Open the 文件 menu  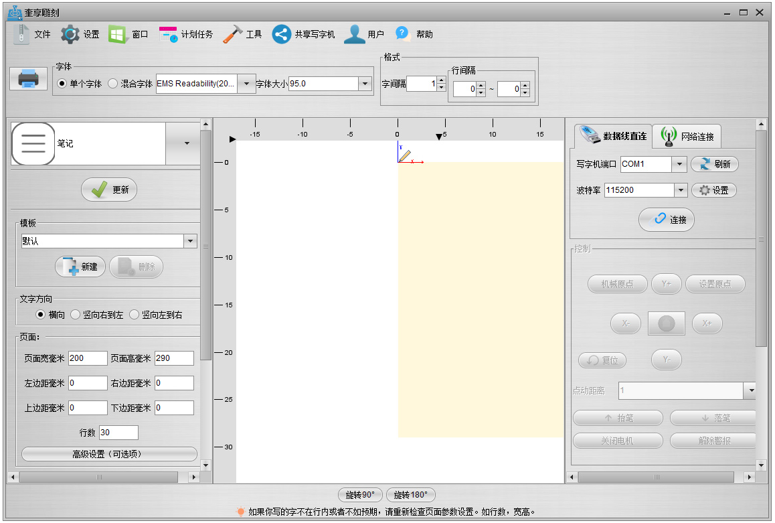[31, 34]
